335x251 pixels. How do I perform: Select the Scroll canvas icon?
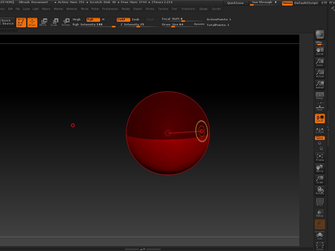[x=320, y=51]
